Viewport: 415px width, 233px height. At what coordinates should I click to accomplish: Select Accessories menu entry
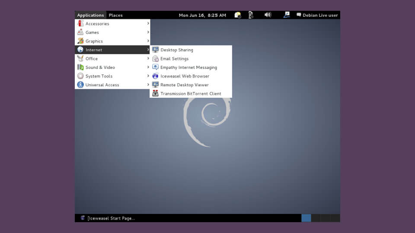coord(112,23)
